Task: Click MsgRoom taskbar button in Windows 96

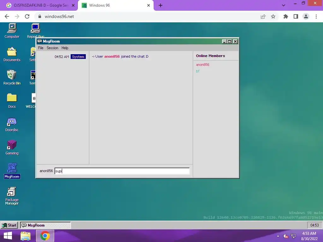Action: (45, 225)
